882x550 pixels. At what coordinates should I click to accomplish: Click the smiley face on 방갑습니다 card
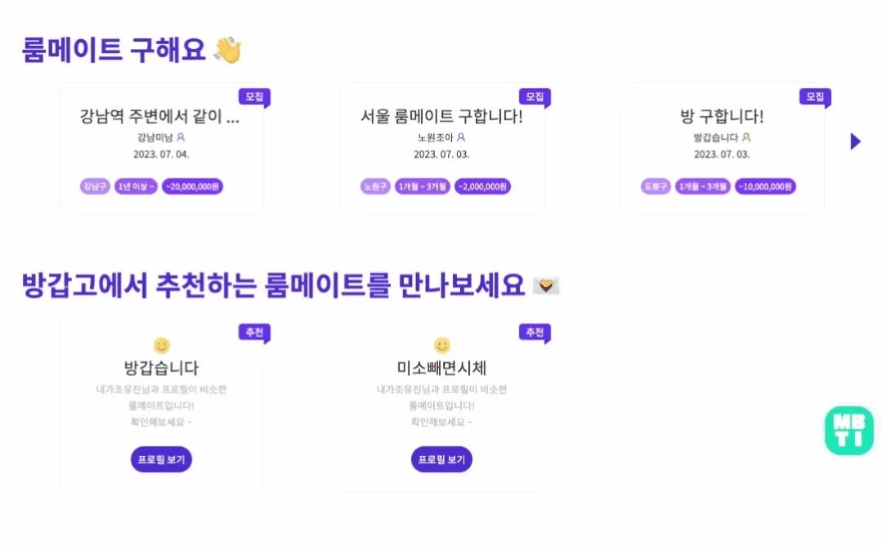coord(162,346)
